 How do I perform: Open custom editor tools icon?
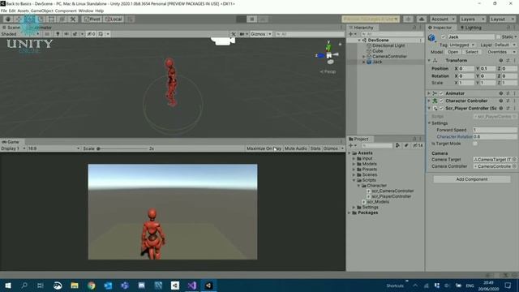point(73,19)
